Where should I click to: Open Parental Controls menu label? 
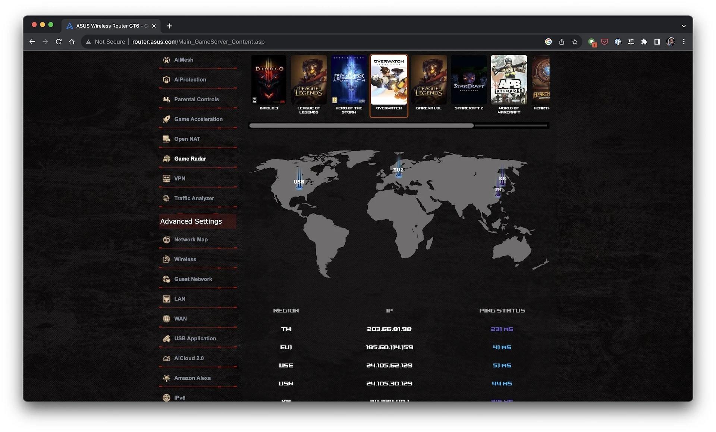197,99
